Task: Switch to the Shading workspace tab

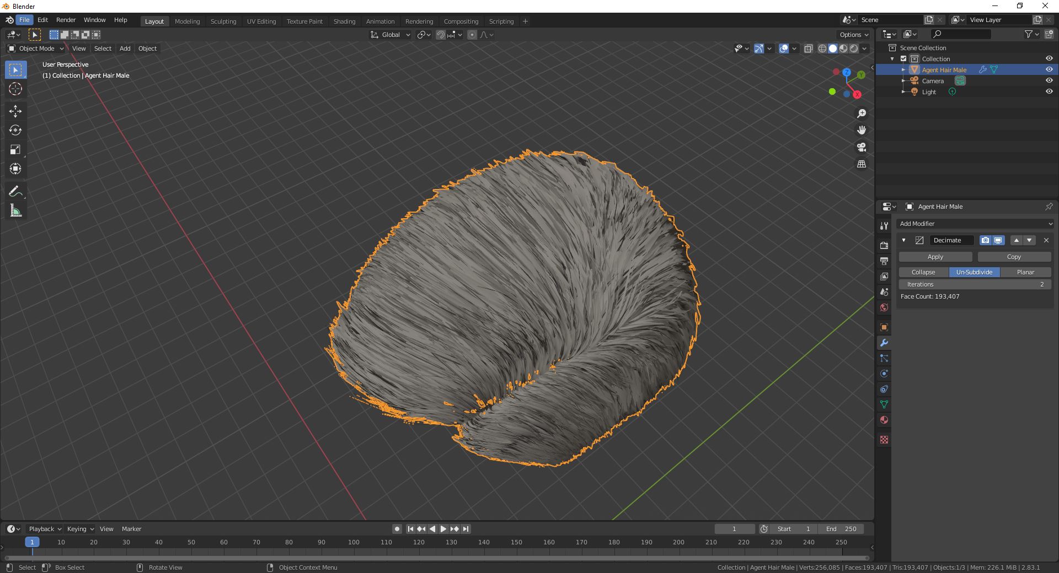Action: click(x=344, y=21)
